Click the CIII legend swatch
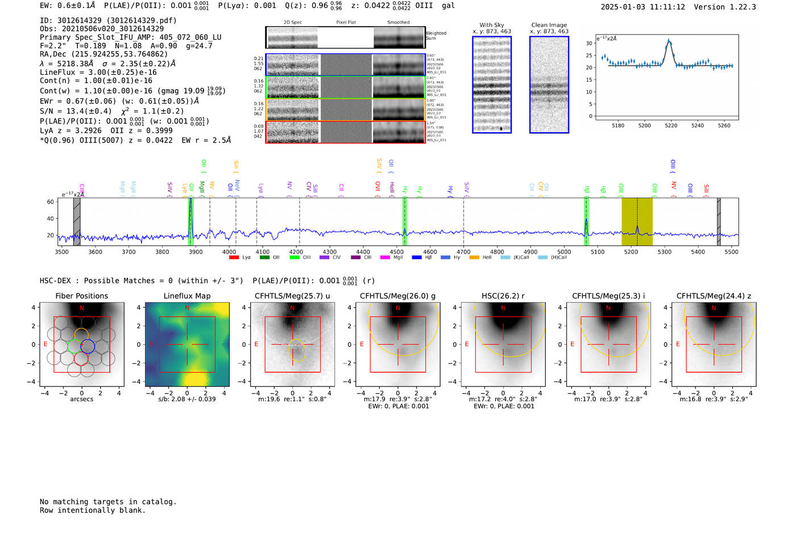796x541 pixels. (x=355, y=257)
